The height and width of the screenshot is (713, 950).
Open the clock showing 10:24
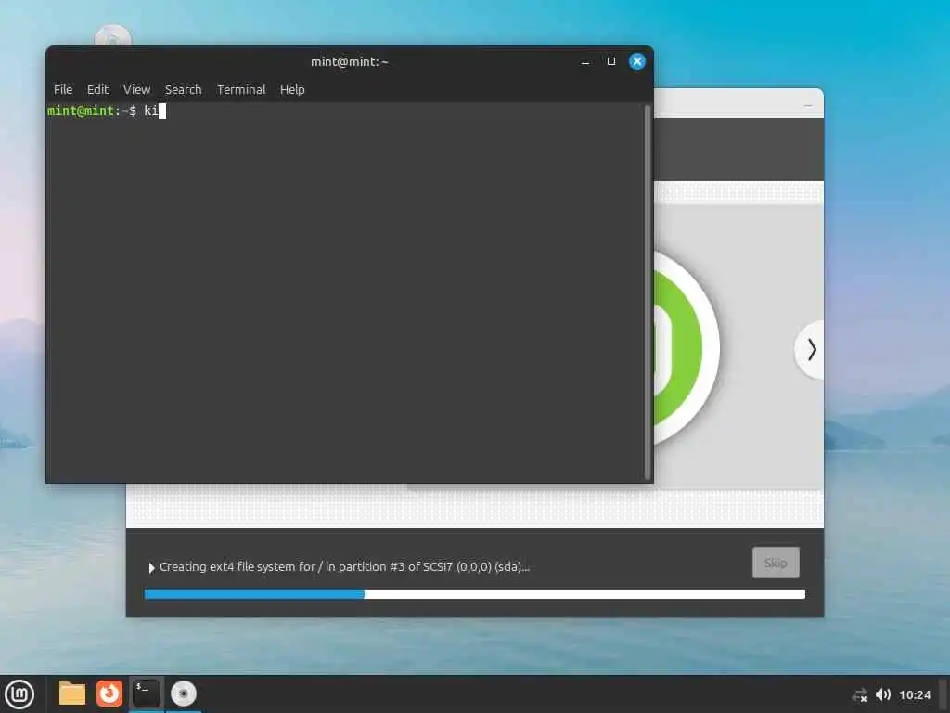pyautogui.click(x=914, y=694)
